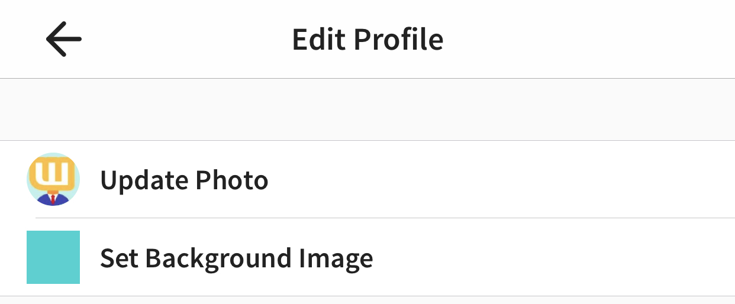The height and width of the screenshot is (304, 735).
Task: Go back using the left arrow
Action: click(x=63, y=39)
